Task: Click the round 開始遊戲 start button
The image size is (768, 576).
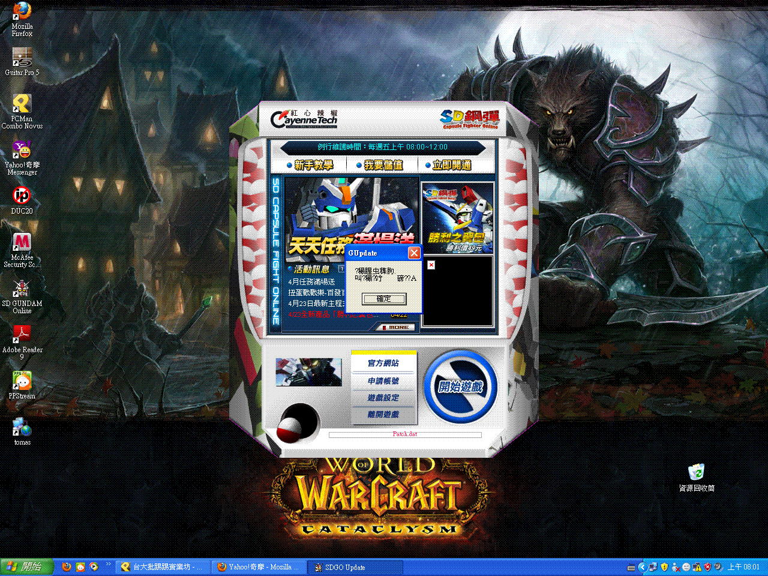Action: pos(460,387)
